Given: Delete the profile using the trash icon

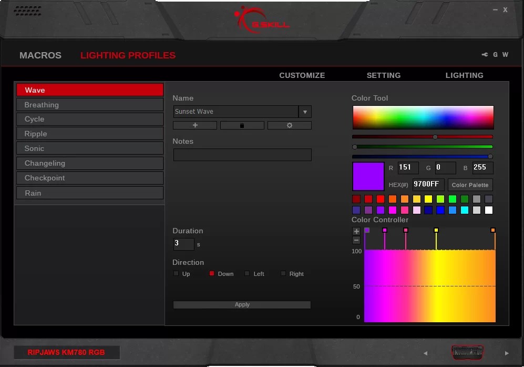Looking at the screenshot, I should pos(242,125).
